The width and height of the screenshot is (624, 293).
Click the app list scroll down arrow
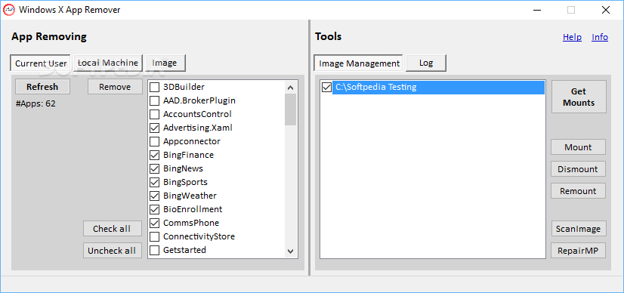point(291,251)
